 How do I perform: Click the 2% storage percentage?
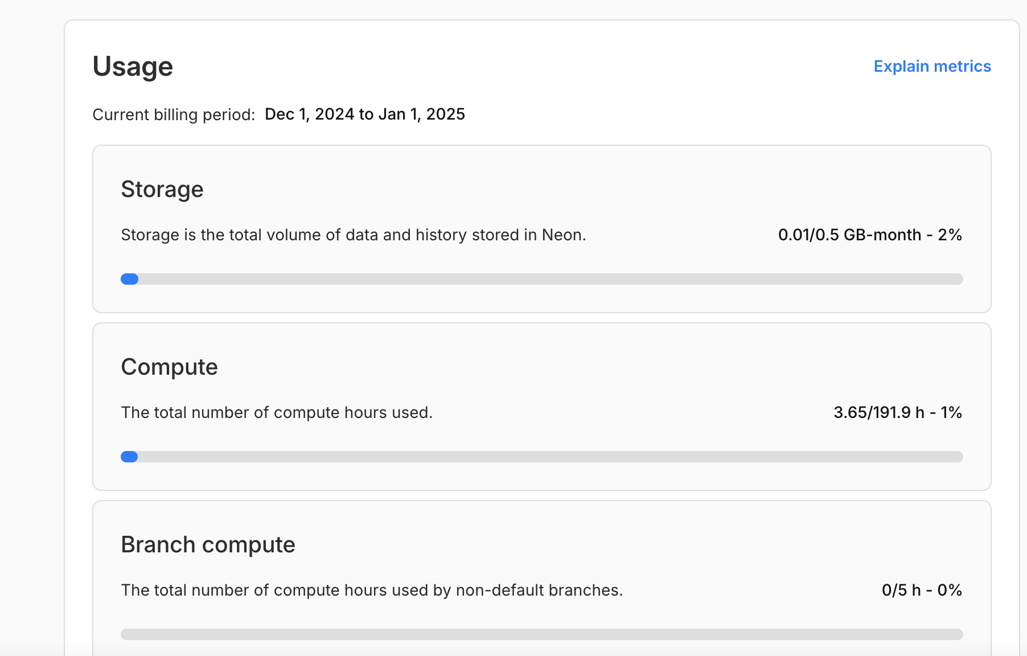[950, 235]
